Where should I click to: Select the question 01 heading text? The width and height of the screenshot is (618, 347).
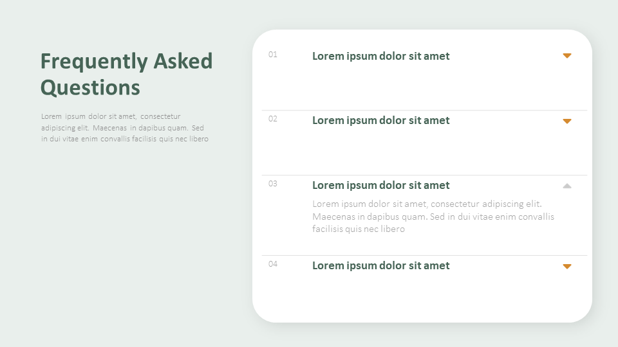point(380,56)
